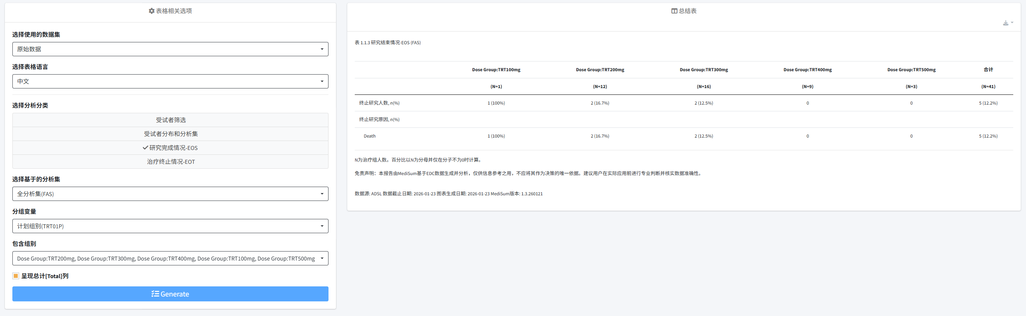Select the 受试者分布和分析集 category
The image size is (1026, 316).
click(x=171, y=134)
